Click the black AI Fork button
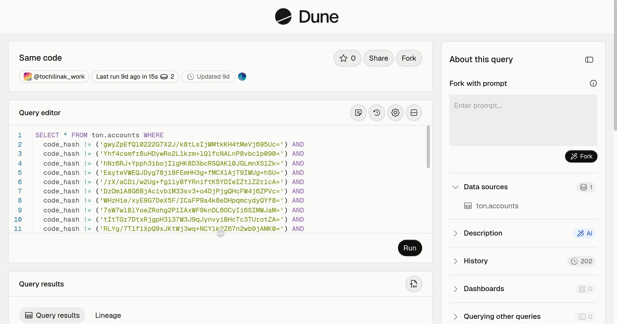617x324 pixels. point(581,156)
